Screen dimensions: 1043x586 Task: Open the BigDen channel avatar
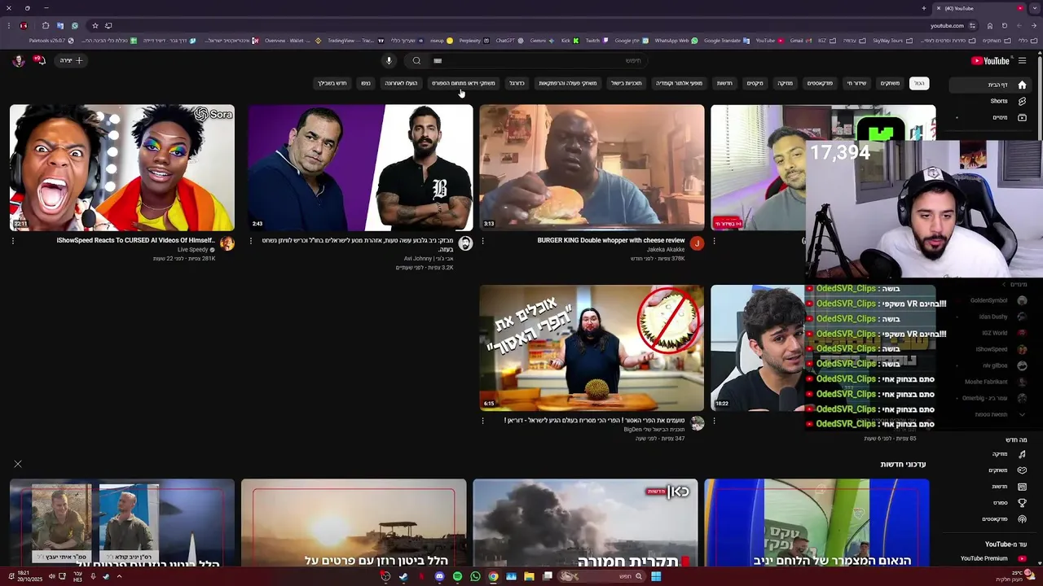coord(697,423)
